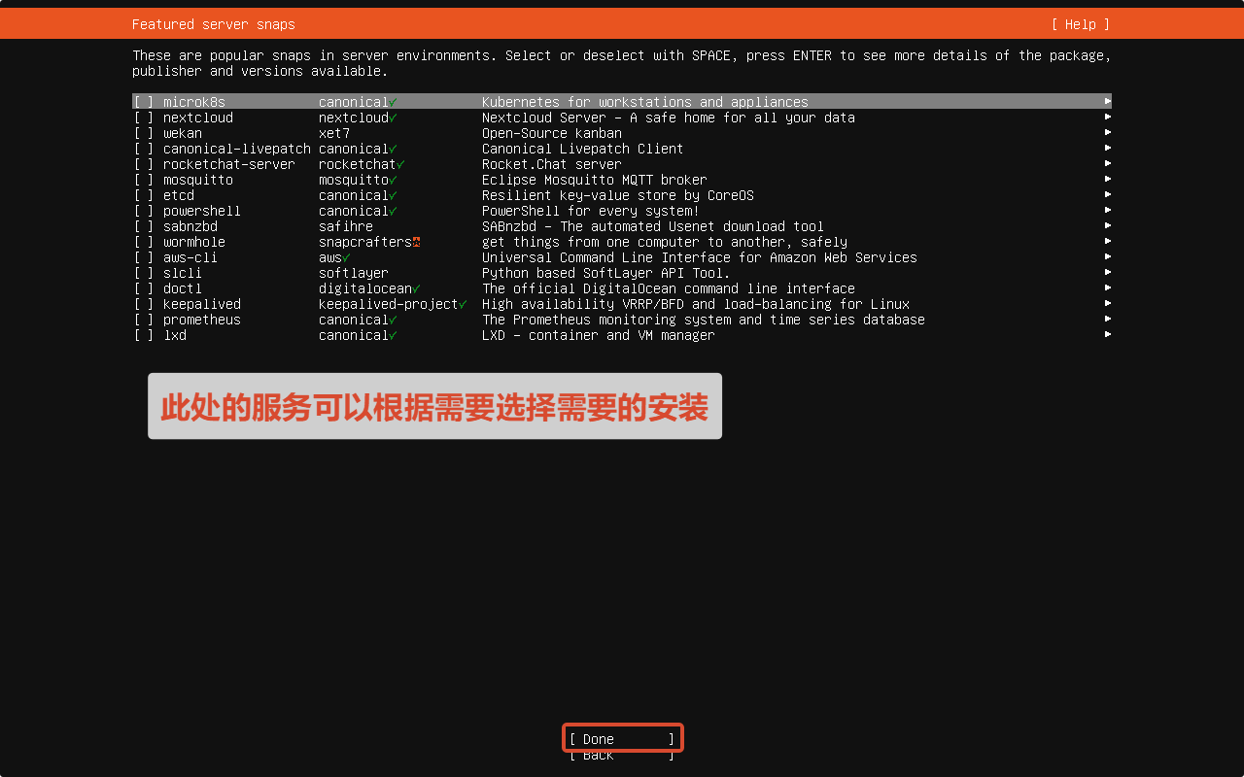Image resolution: width=1244 pixels, height=777 pixels.
Task: Toggle the prometheus snap checkbox
Action: [144, 320]
